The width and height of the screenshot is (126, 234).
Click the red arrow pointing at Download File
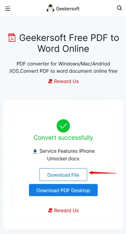(103, 173)
